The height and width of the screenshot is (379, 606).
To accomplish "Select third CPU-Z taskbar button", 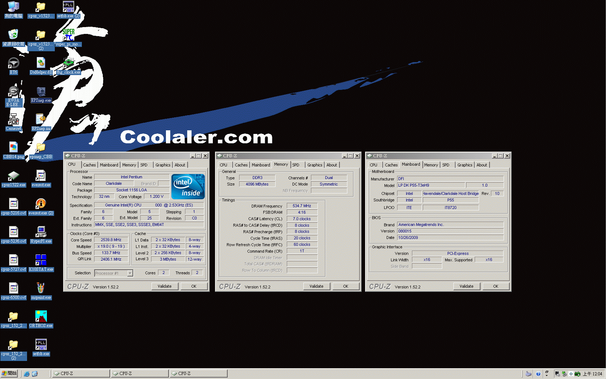I will point(198,374).
